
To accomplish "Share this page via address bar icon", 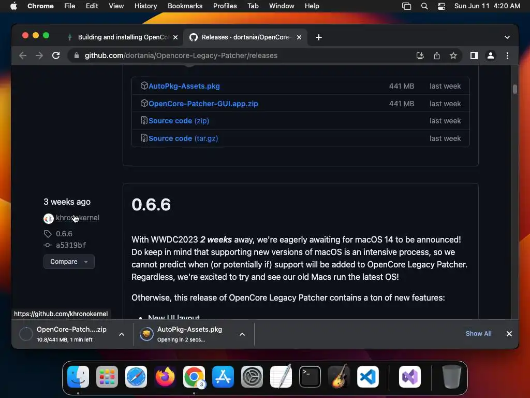I will point(437,55).
